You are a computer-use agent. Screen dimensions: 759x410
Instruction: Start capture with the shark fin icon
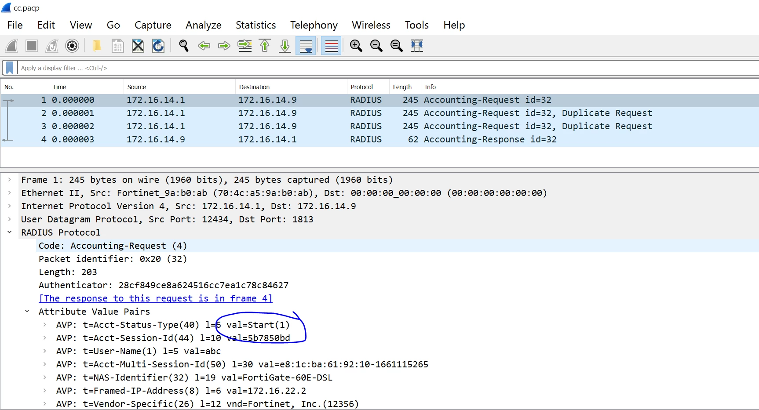[11, 46]
